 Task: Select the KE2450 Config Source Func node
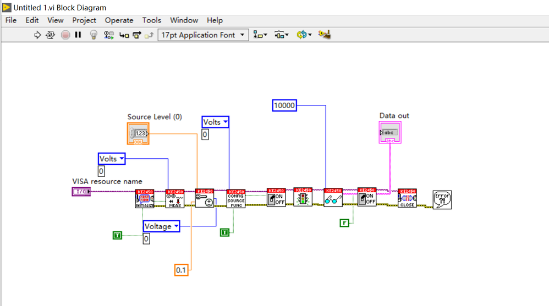[x=236, y=199]
